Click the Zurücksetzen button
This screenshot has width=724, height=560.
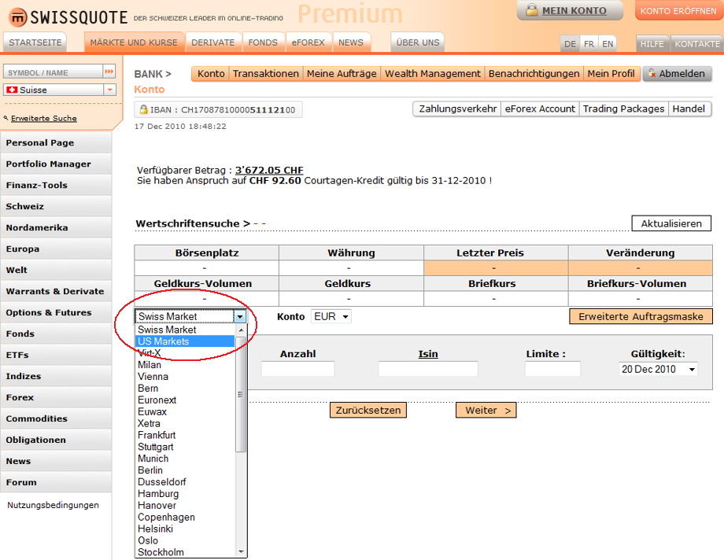pyautogui.click(x=368, y=411)
